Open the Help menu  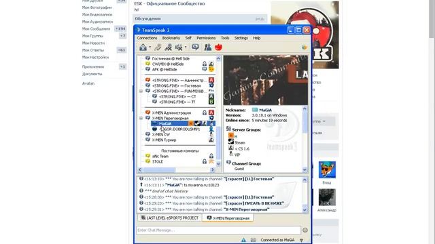click(x=257, y=38)
